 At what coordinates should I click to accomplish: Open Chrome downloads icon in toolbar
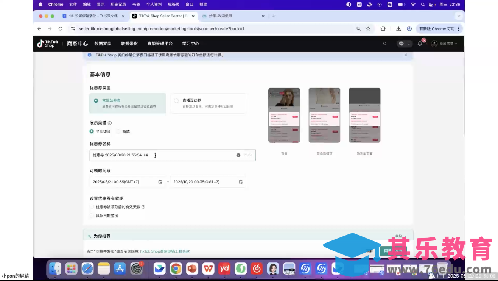tap(398, 28)
